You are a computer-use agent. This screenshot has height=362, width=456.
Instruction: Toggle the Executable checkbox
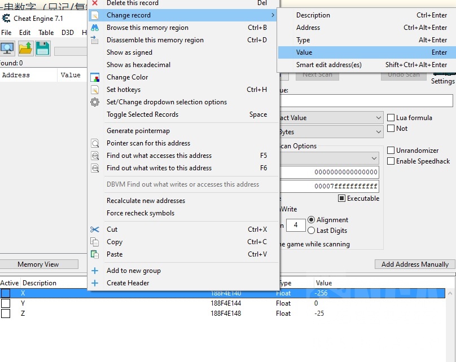coord(341,198)
